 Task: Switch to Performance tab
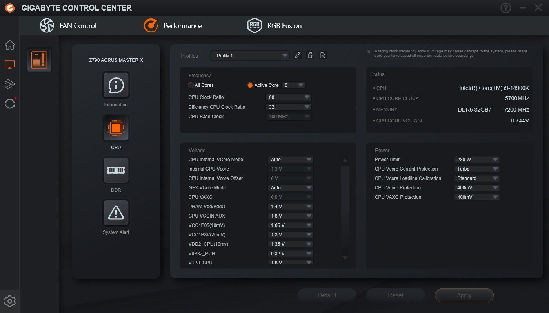(x=173, y=25)
